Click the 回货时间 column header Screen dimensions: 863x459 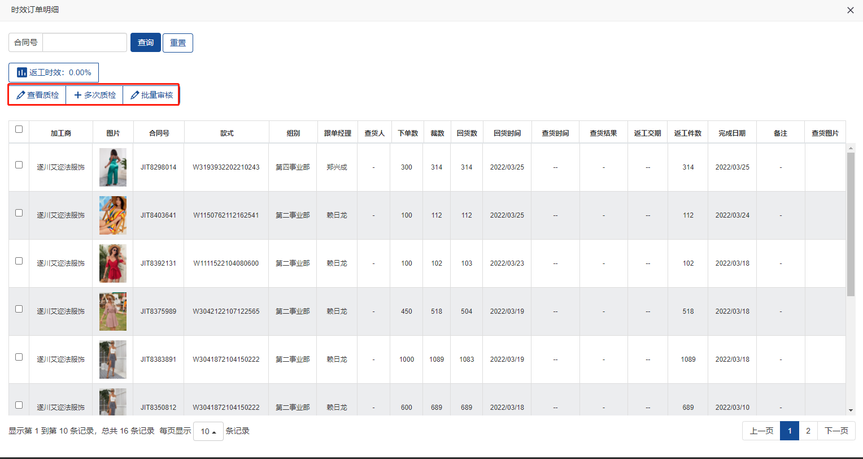click(507, 133)
